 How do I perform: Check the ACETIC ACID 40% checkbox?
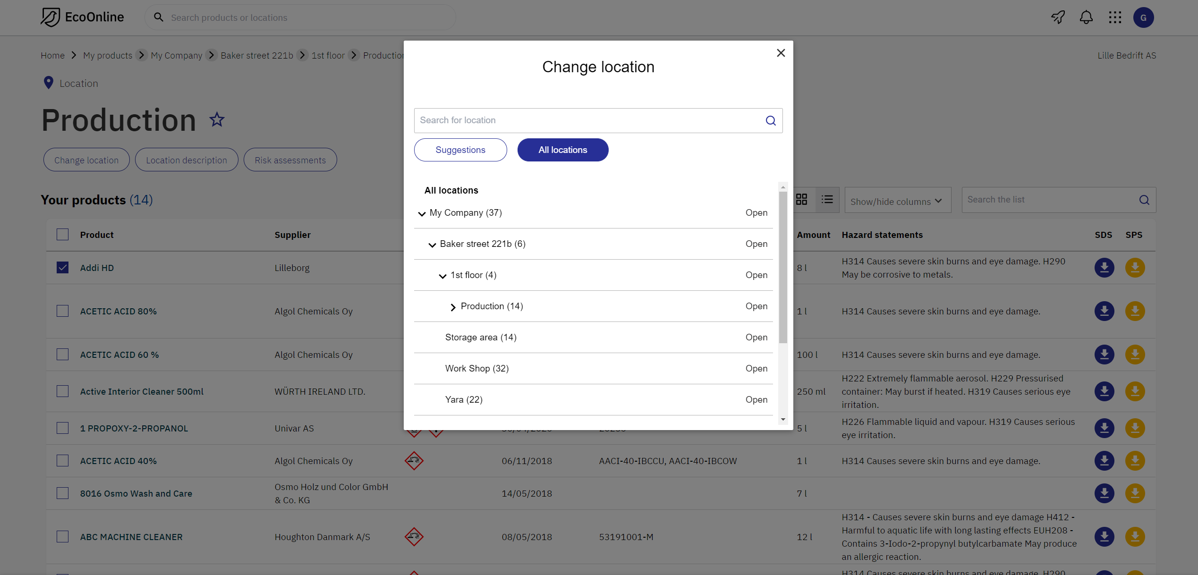(x=62, y=461)
